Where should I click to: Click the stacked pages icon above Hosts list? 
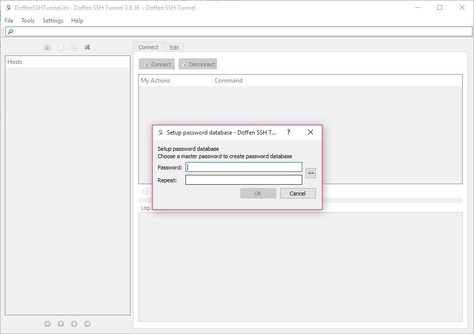click(x=74, y=47)
